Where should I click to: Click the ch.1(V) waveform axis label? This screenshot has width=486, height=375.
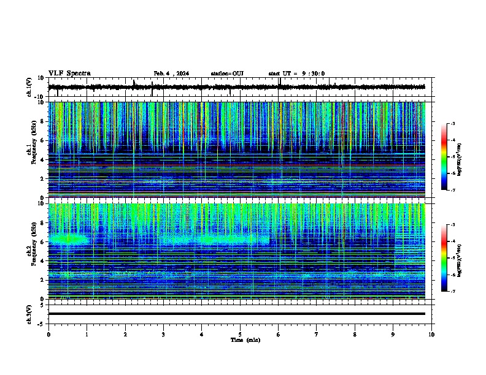point(29,87)
